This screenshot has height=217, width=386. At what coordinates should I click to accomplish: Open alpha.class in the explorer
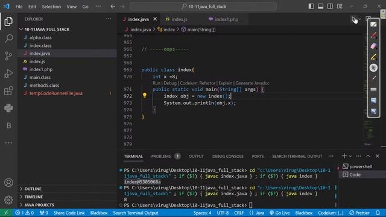40,37
